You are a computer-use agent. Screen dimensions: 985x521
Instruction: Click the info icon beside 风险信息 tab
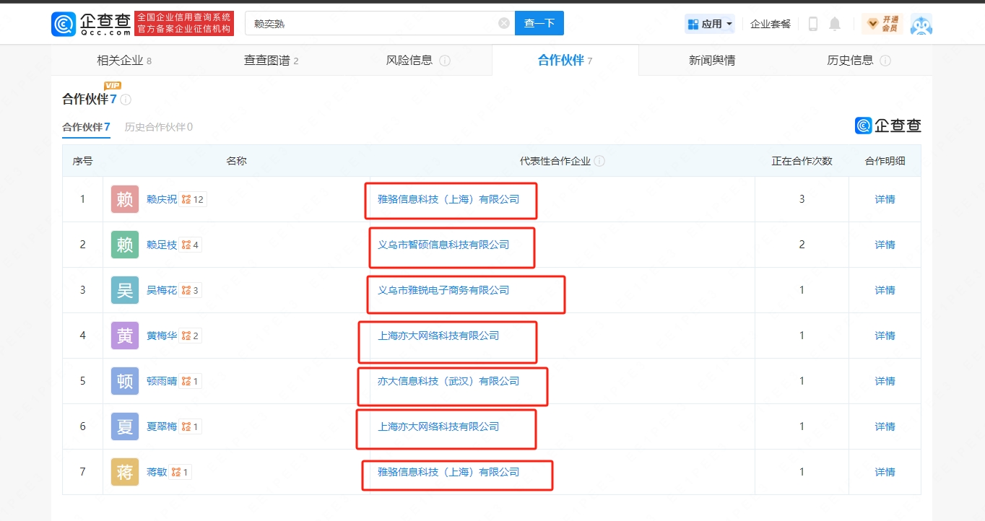[446, 61]
